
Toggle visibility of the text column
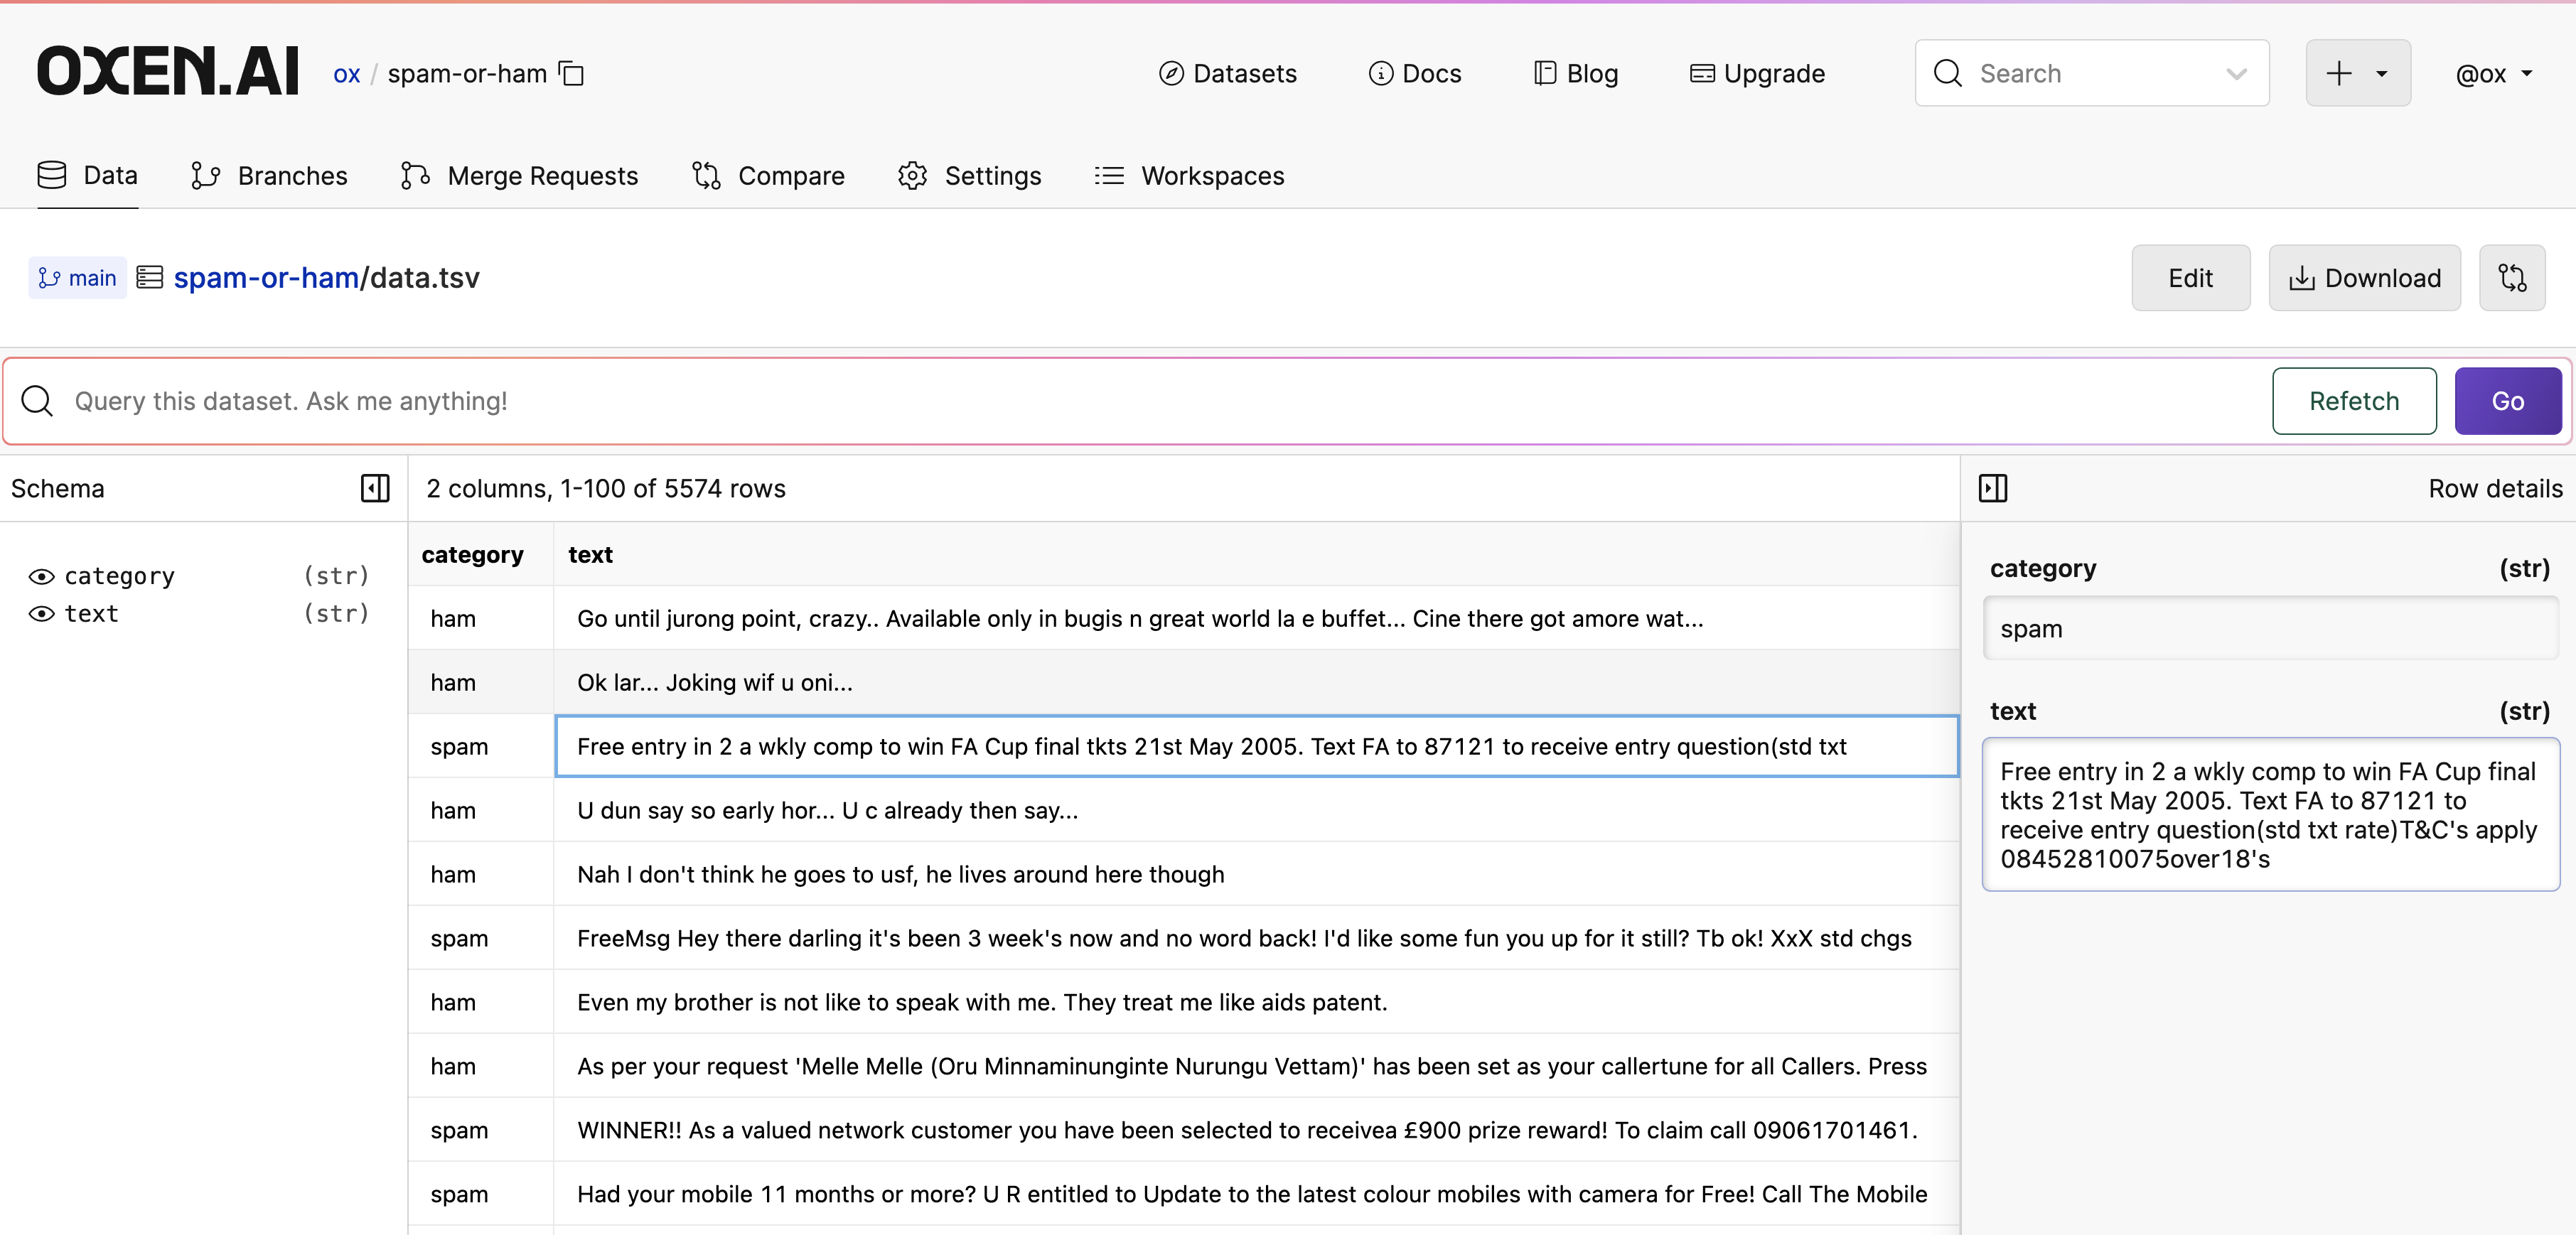point(41,614)
